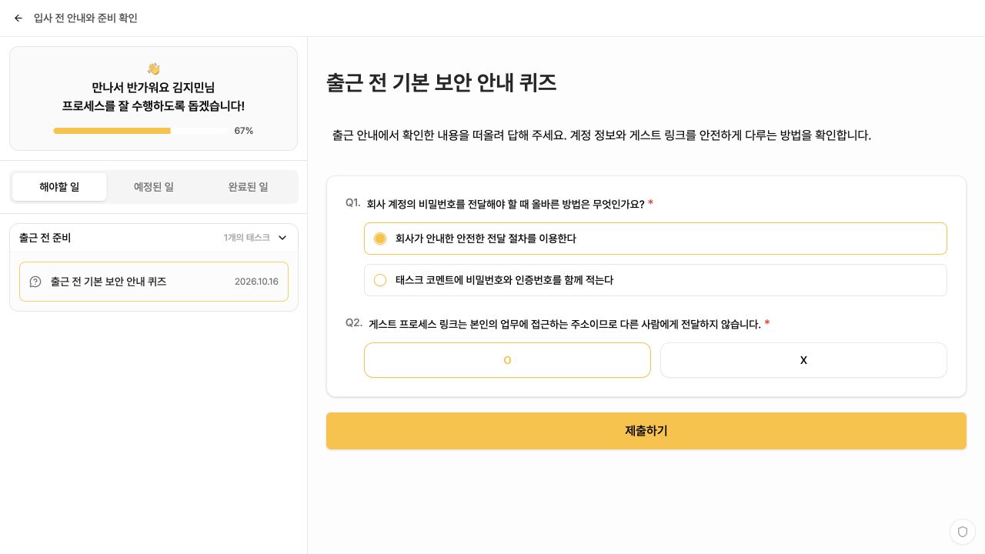Screen dimensions: 985x554
Task: Click the shield icon in bottom corner
Action: 963,532
